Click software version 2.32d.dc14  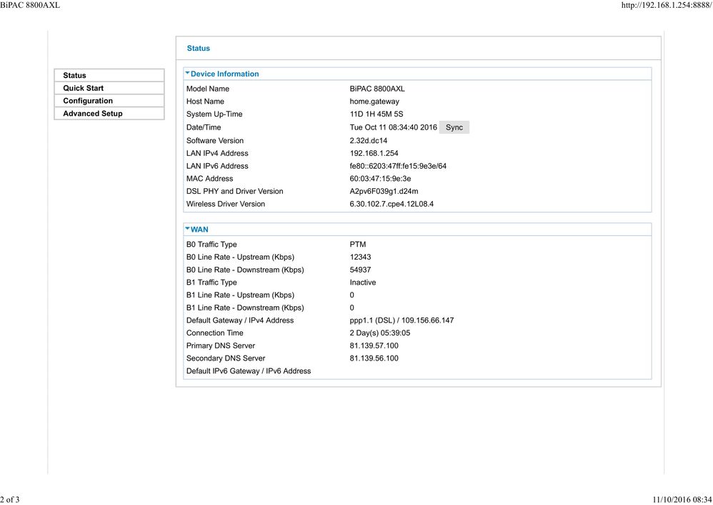tap(369, 141)
